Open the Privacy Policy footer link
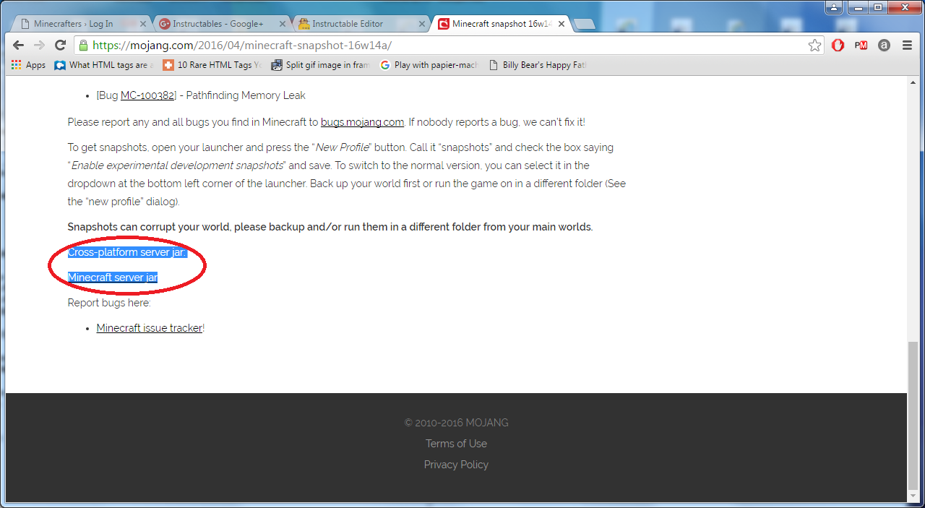Image resolution: width=925 pixels, height=508 pixels. pos(456,465)
